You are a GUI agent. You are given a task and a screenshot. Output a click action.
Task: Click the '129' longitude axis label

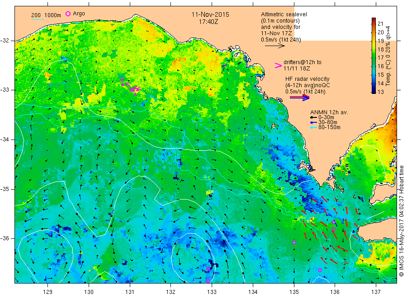[48, 292]
